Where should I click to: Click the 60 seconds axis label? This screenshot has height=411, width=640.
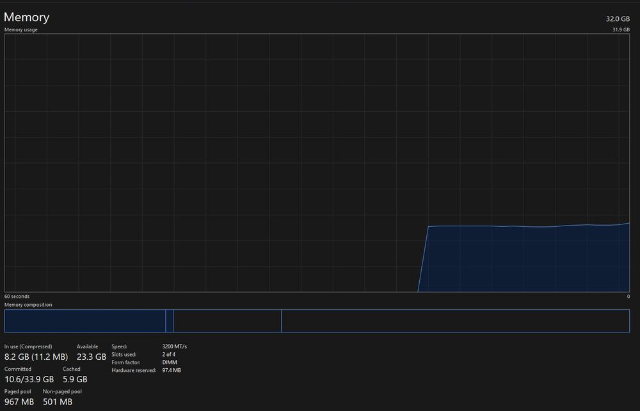pyautogui.click(x=17, y=297)
